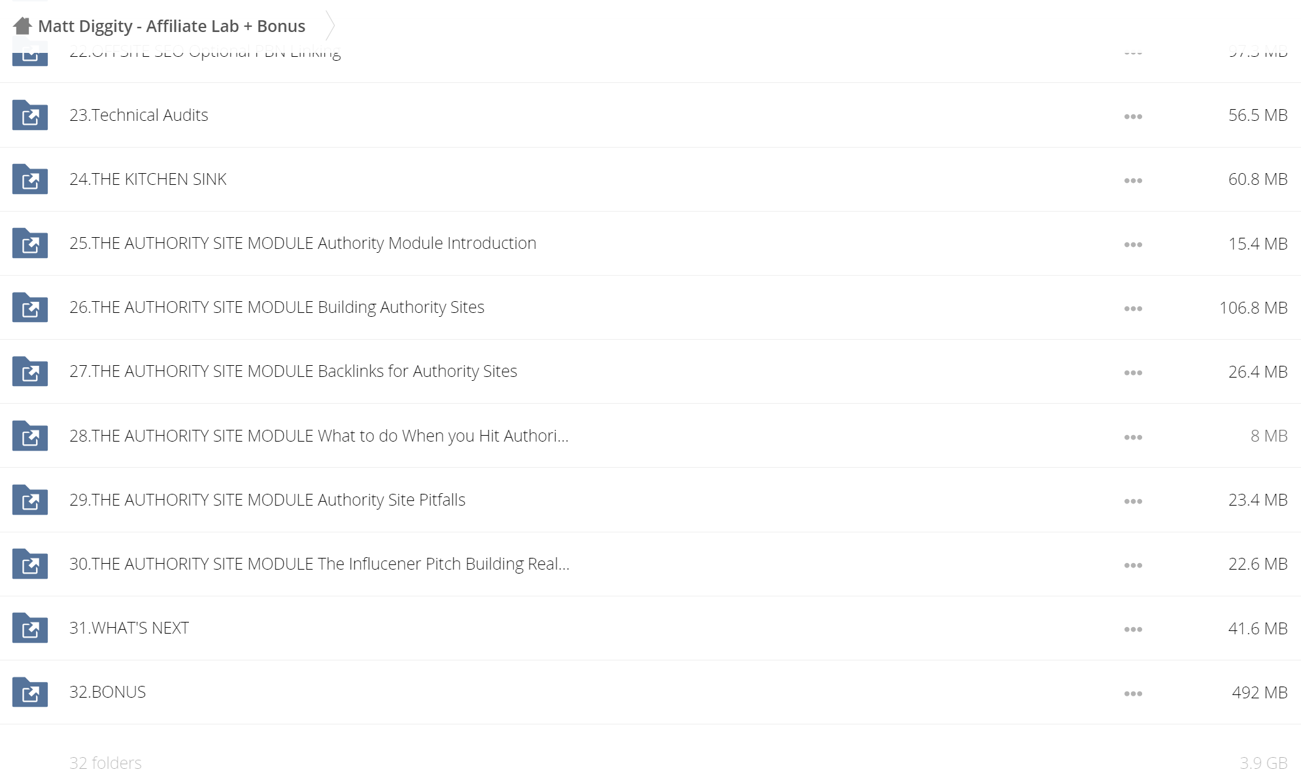This screenshot has width=1301, height=778.
Task: Open ellipsis menu for 28 What to do When row
Action: 1133,437
